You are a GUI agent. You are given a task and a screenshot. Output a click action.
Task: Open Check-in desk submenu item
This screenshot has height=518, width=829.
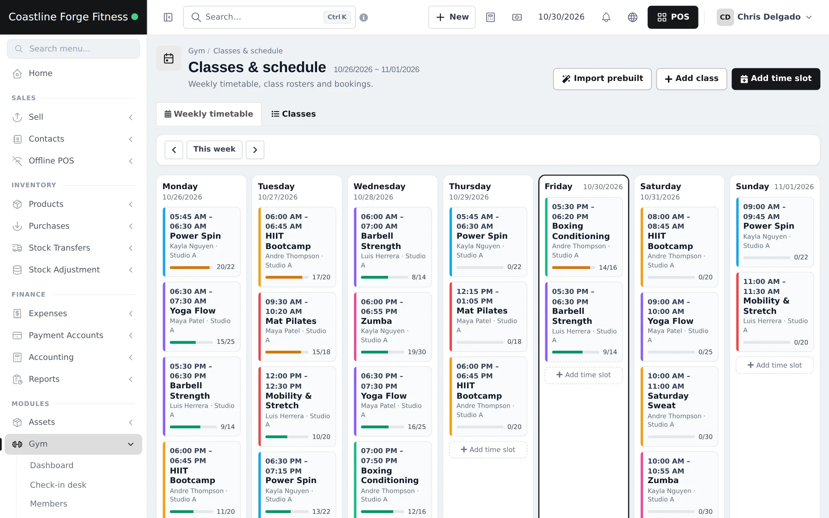pyautogui.click(x=58, y=485)
